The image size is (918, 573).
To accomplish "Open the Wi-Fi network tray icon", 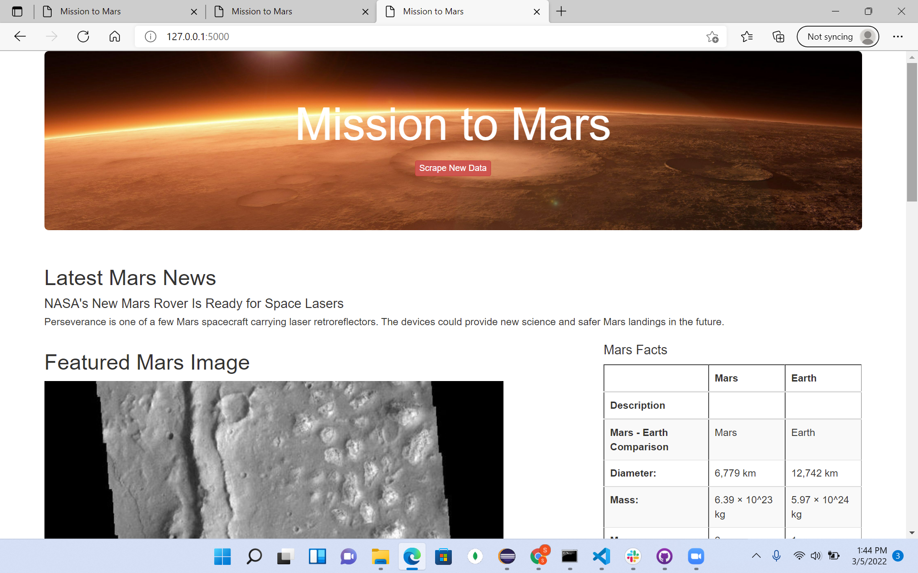I will (798, 556).
